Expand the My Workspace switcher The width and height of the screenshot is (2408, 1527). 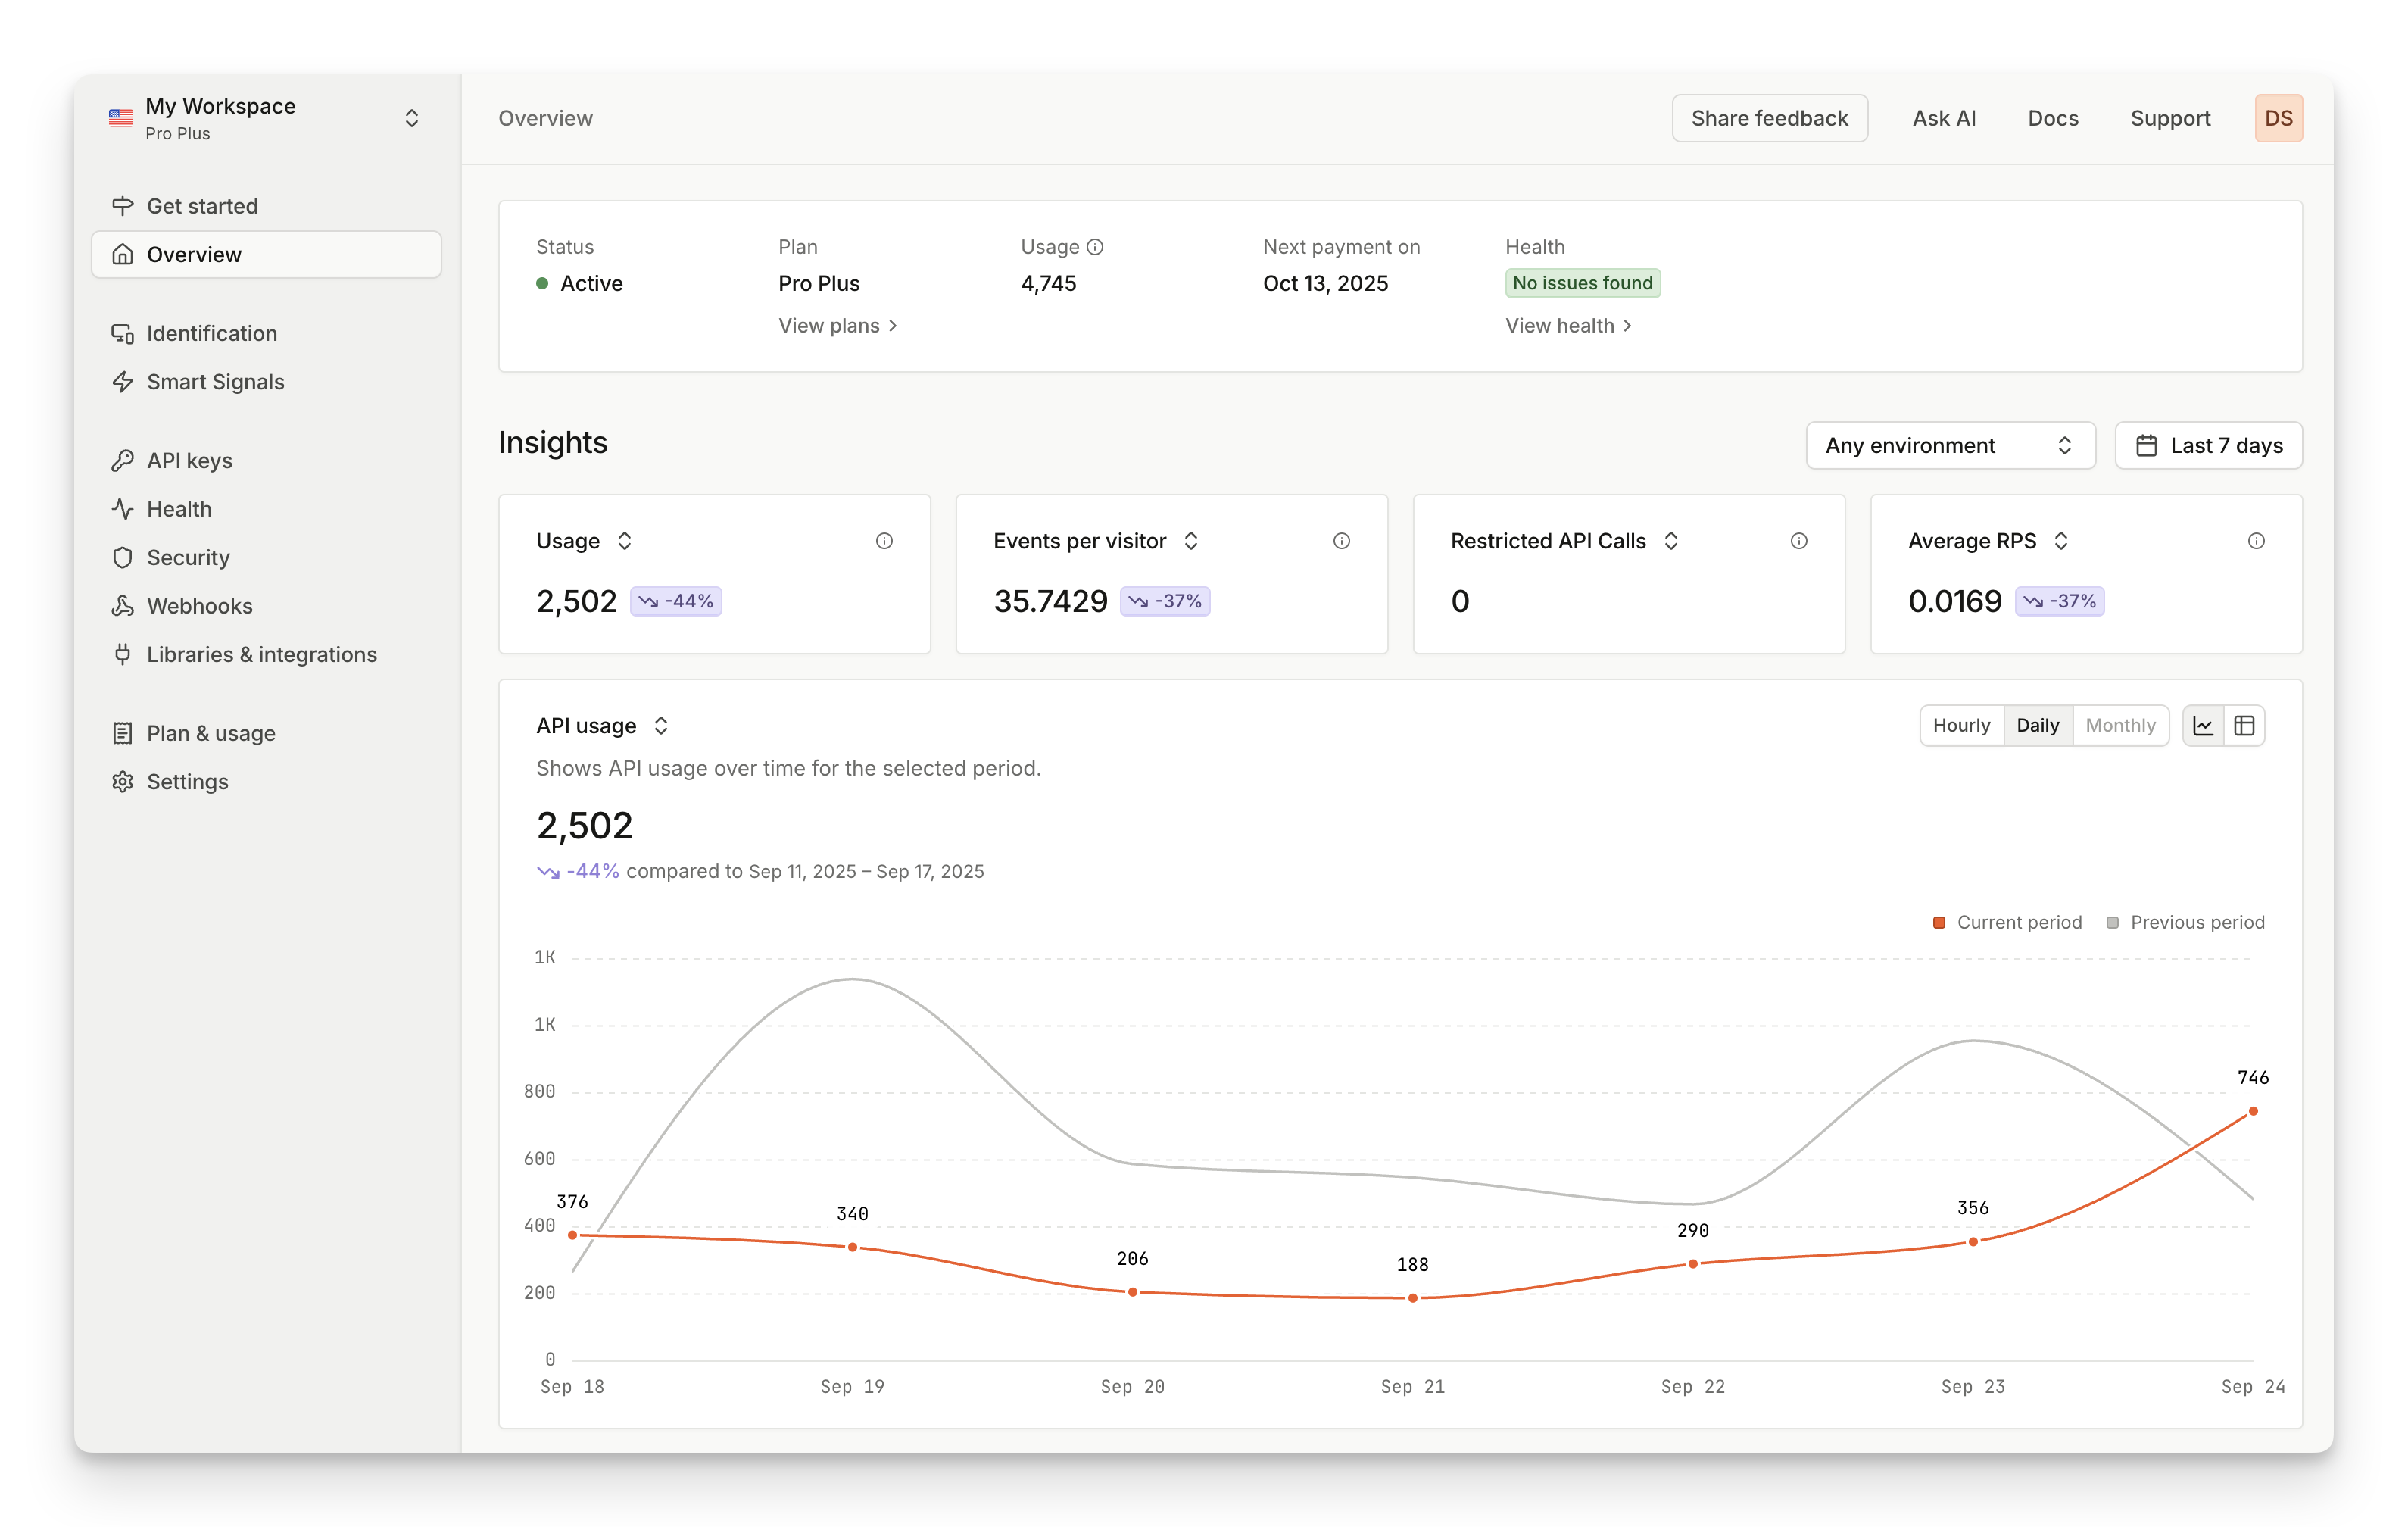413,117
